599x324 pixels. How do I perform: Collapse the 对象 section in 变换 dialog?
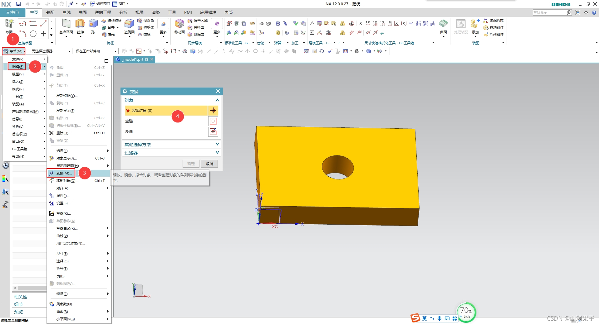tap(217, 100)
